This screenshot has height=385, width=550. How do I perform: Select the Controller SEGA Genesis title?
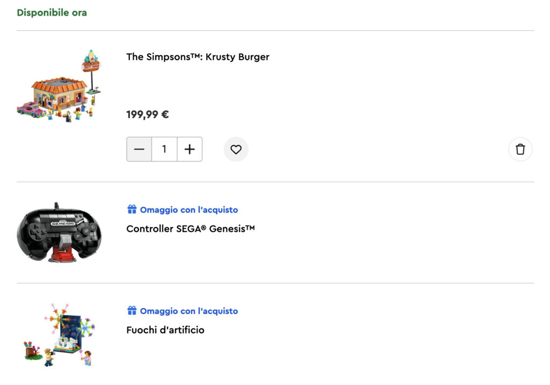click(191, 229)
